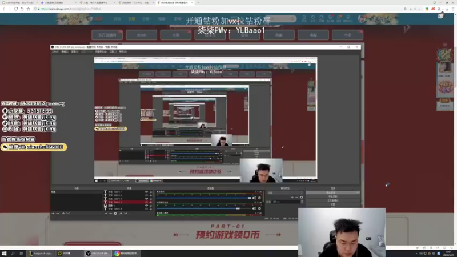Open Douyu follows heart icon
The width and height of the screenshot is (457, 257).
click(312, 18)
